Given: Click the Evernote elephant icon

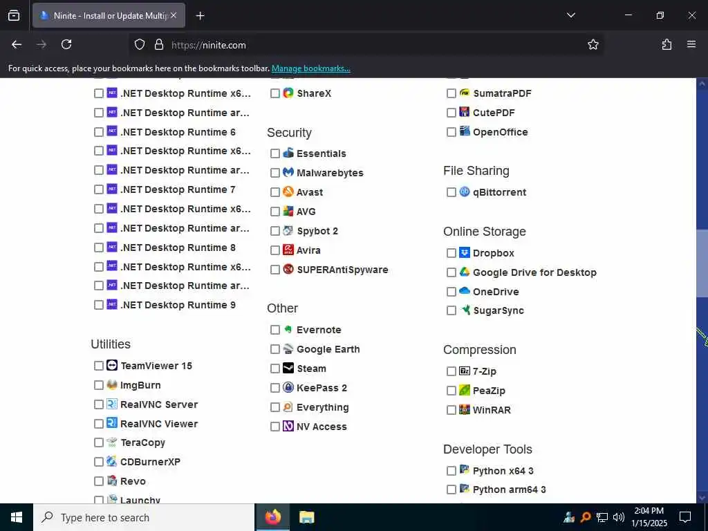Looking at the screenshot, I should pos(288,330).
